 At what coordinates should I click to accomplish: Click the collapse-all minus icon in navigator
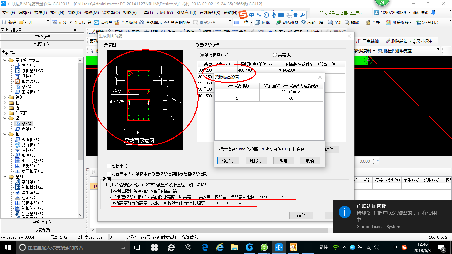[13, 52]
